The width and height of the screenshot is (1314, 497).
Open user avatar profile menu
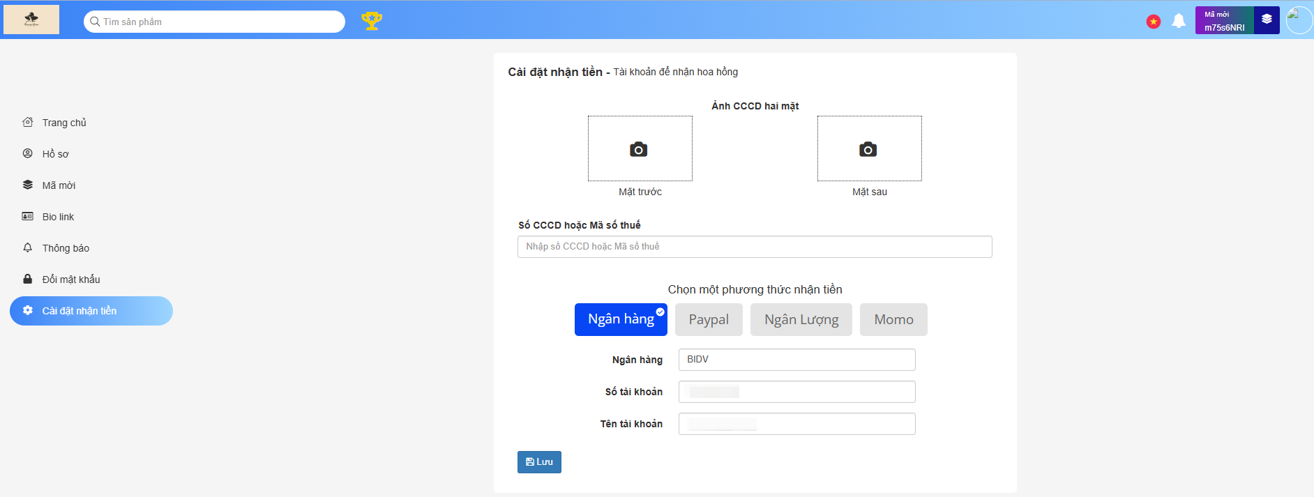pyautogui.click(x=1299, y=20)
